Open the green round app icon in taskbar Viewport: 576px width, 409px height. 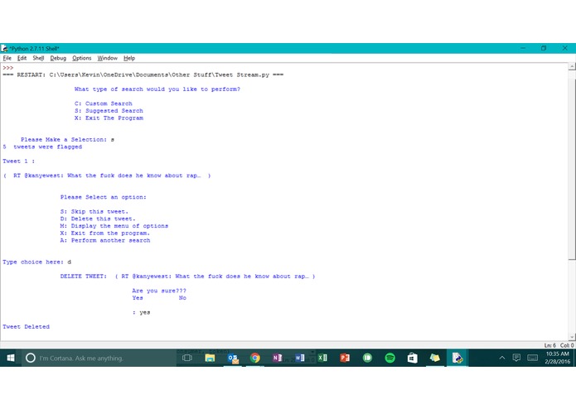coord(367,358)
